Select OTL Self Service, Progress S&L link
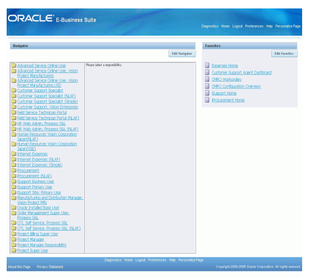This screenshot has height=279, width=310. pyautogui.click(x=42, y=223)
